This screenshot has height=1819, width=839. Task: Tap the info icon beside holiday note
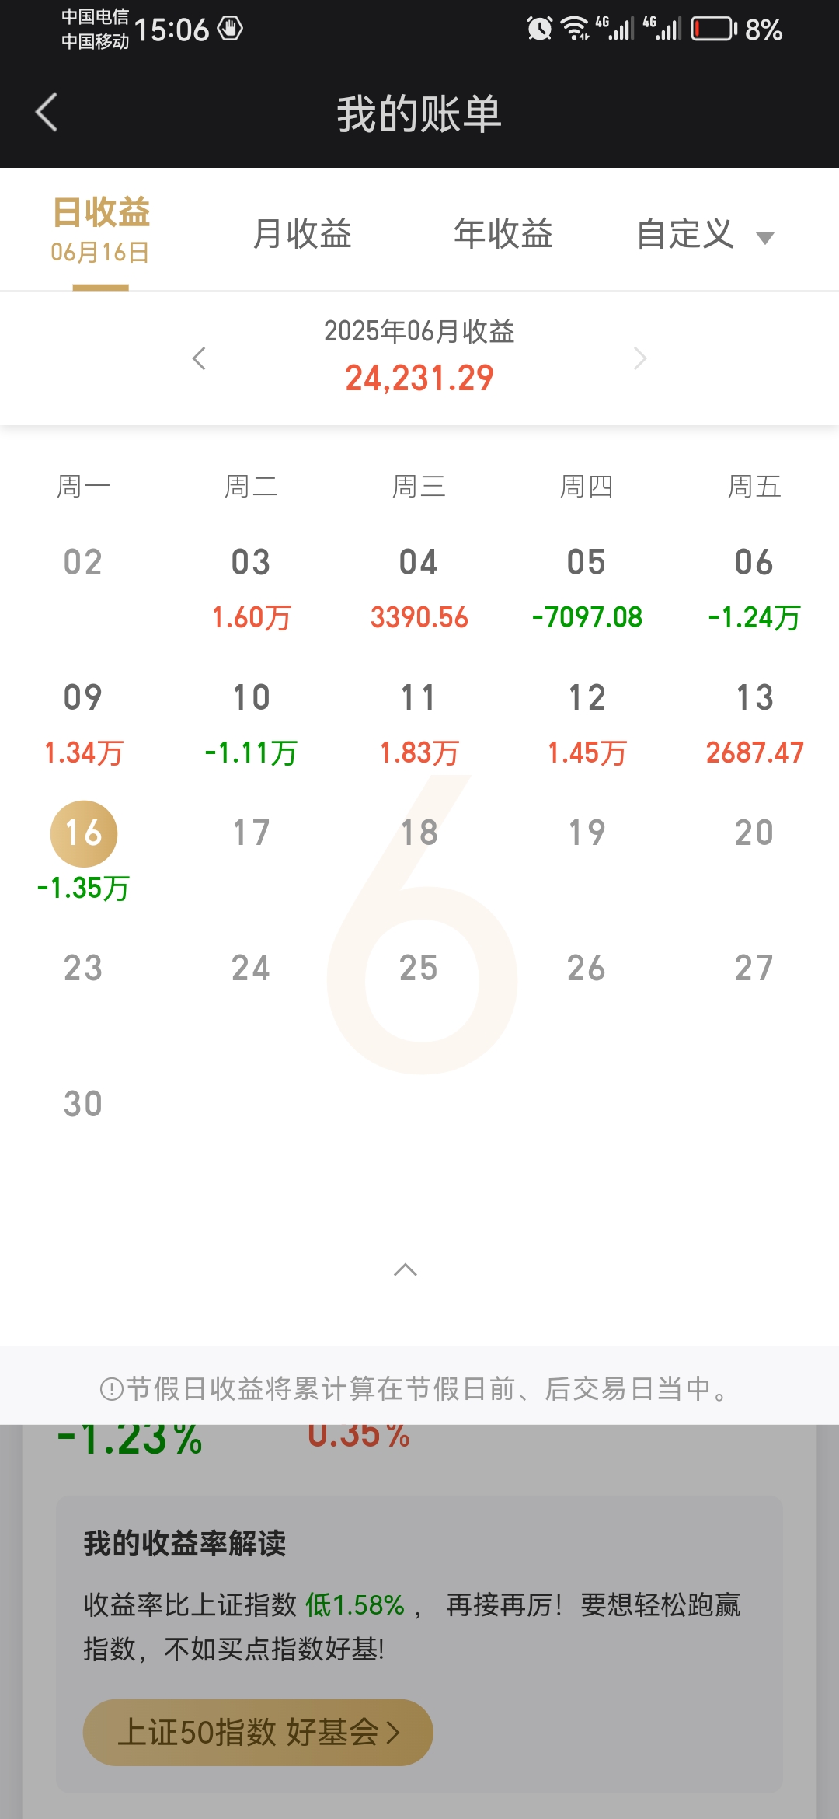click(x=112, y=1388)
